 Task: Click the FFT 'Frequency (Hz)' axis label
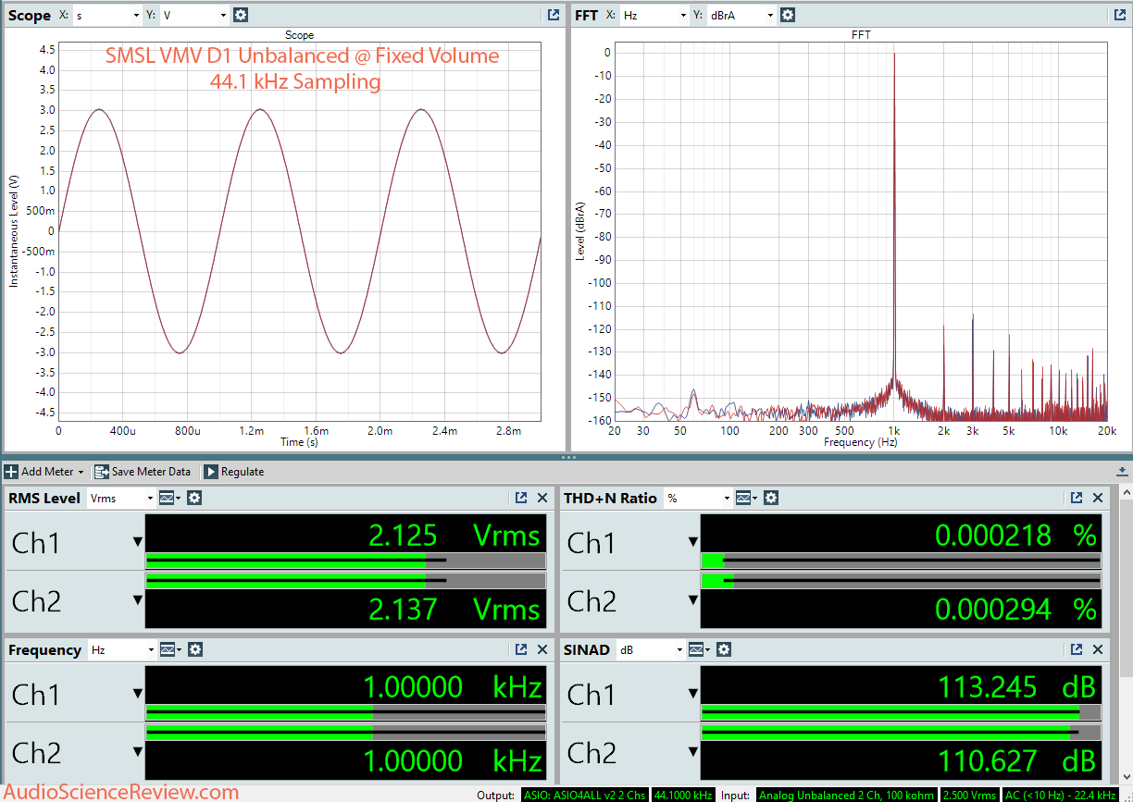click(861, 443)
